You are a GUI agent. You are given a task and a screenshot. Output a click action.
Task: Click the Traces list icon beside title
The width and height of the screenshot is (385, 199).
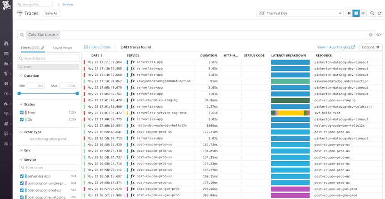(x=20, y=13)
